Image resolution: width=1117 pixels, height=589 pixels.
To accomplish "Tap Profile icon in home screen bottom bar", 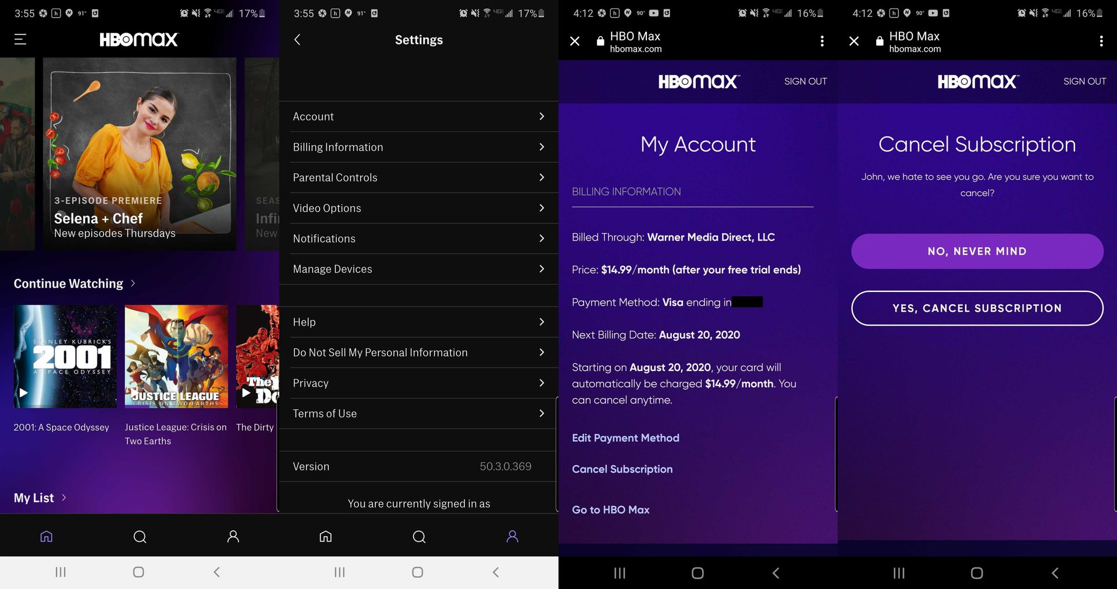I will 233,536.
